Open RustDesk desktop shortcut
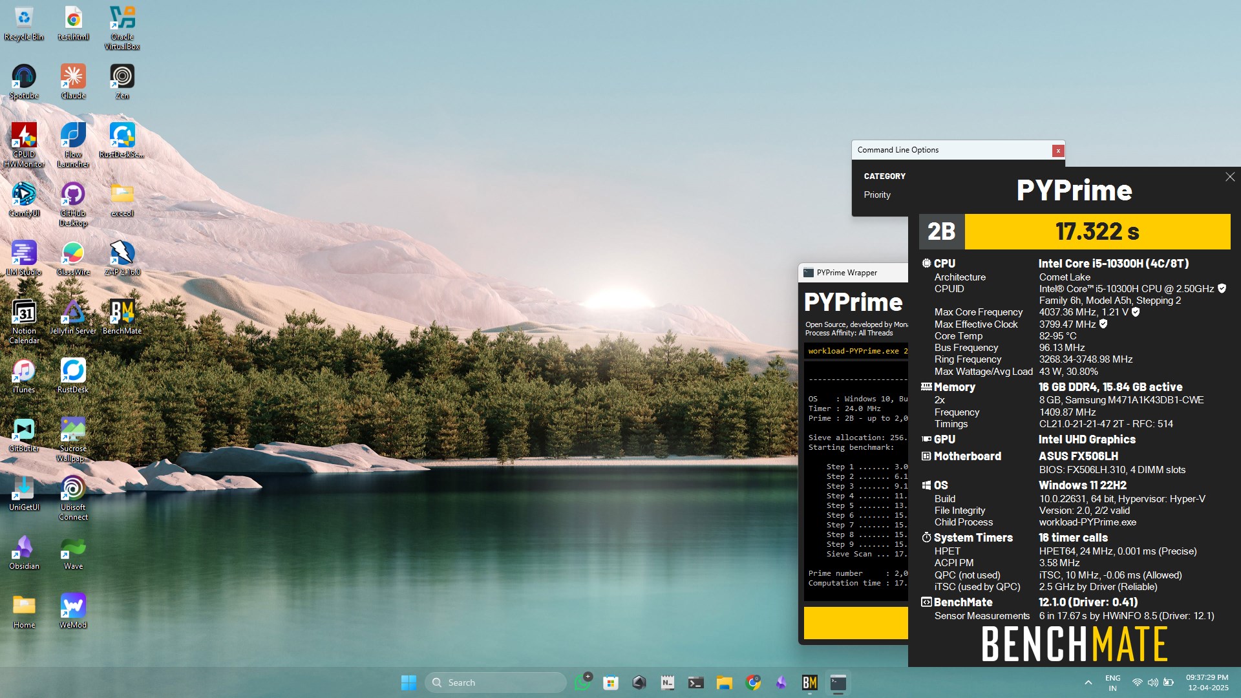This screenshot has width=1241, height=698. click(x=73, y=376)
